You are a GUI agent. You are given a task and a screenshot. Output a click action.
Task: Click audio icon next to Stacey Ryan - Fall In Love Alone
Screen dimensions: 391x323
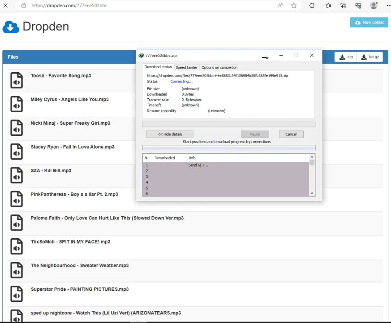click(x=17, y=151)
